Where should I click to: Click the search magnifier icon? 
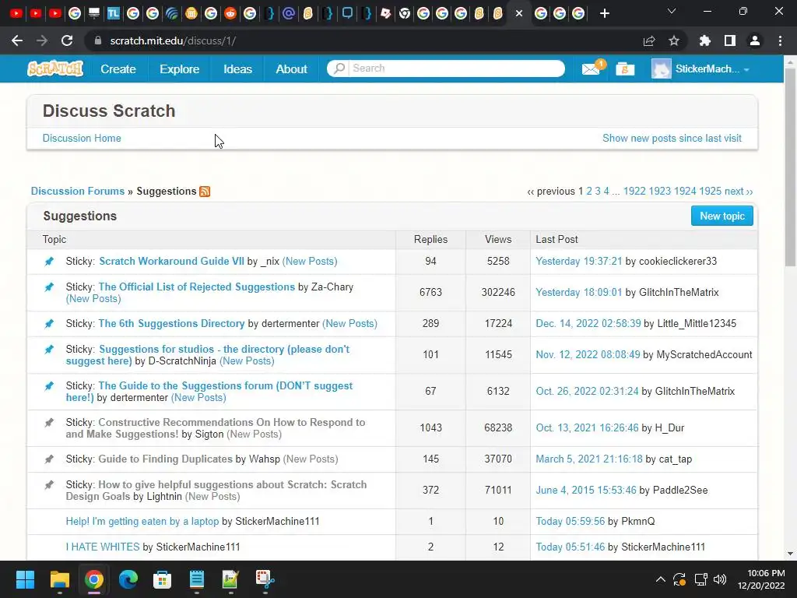coord(339,69)
